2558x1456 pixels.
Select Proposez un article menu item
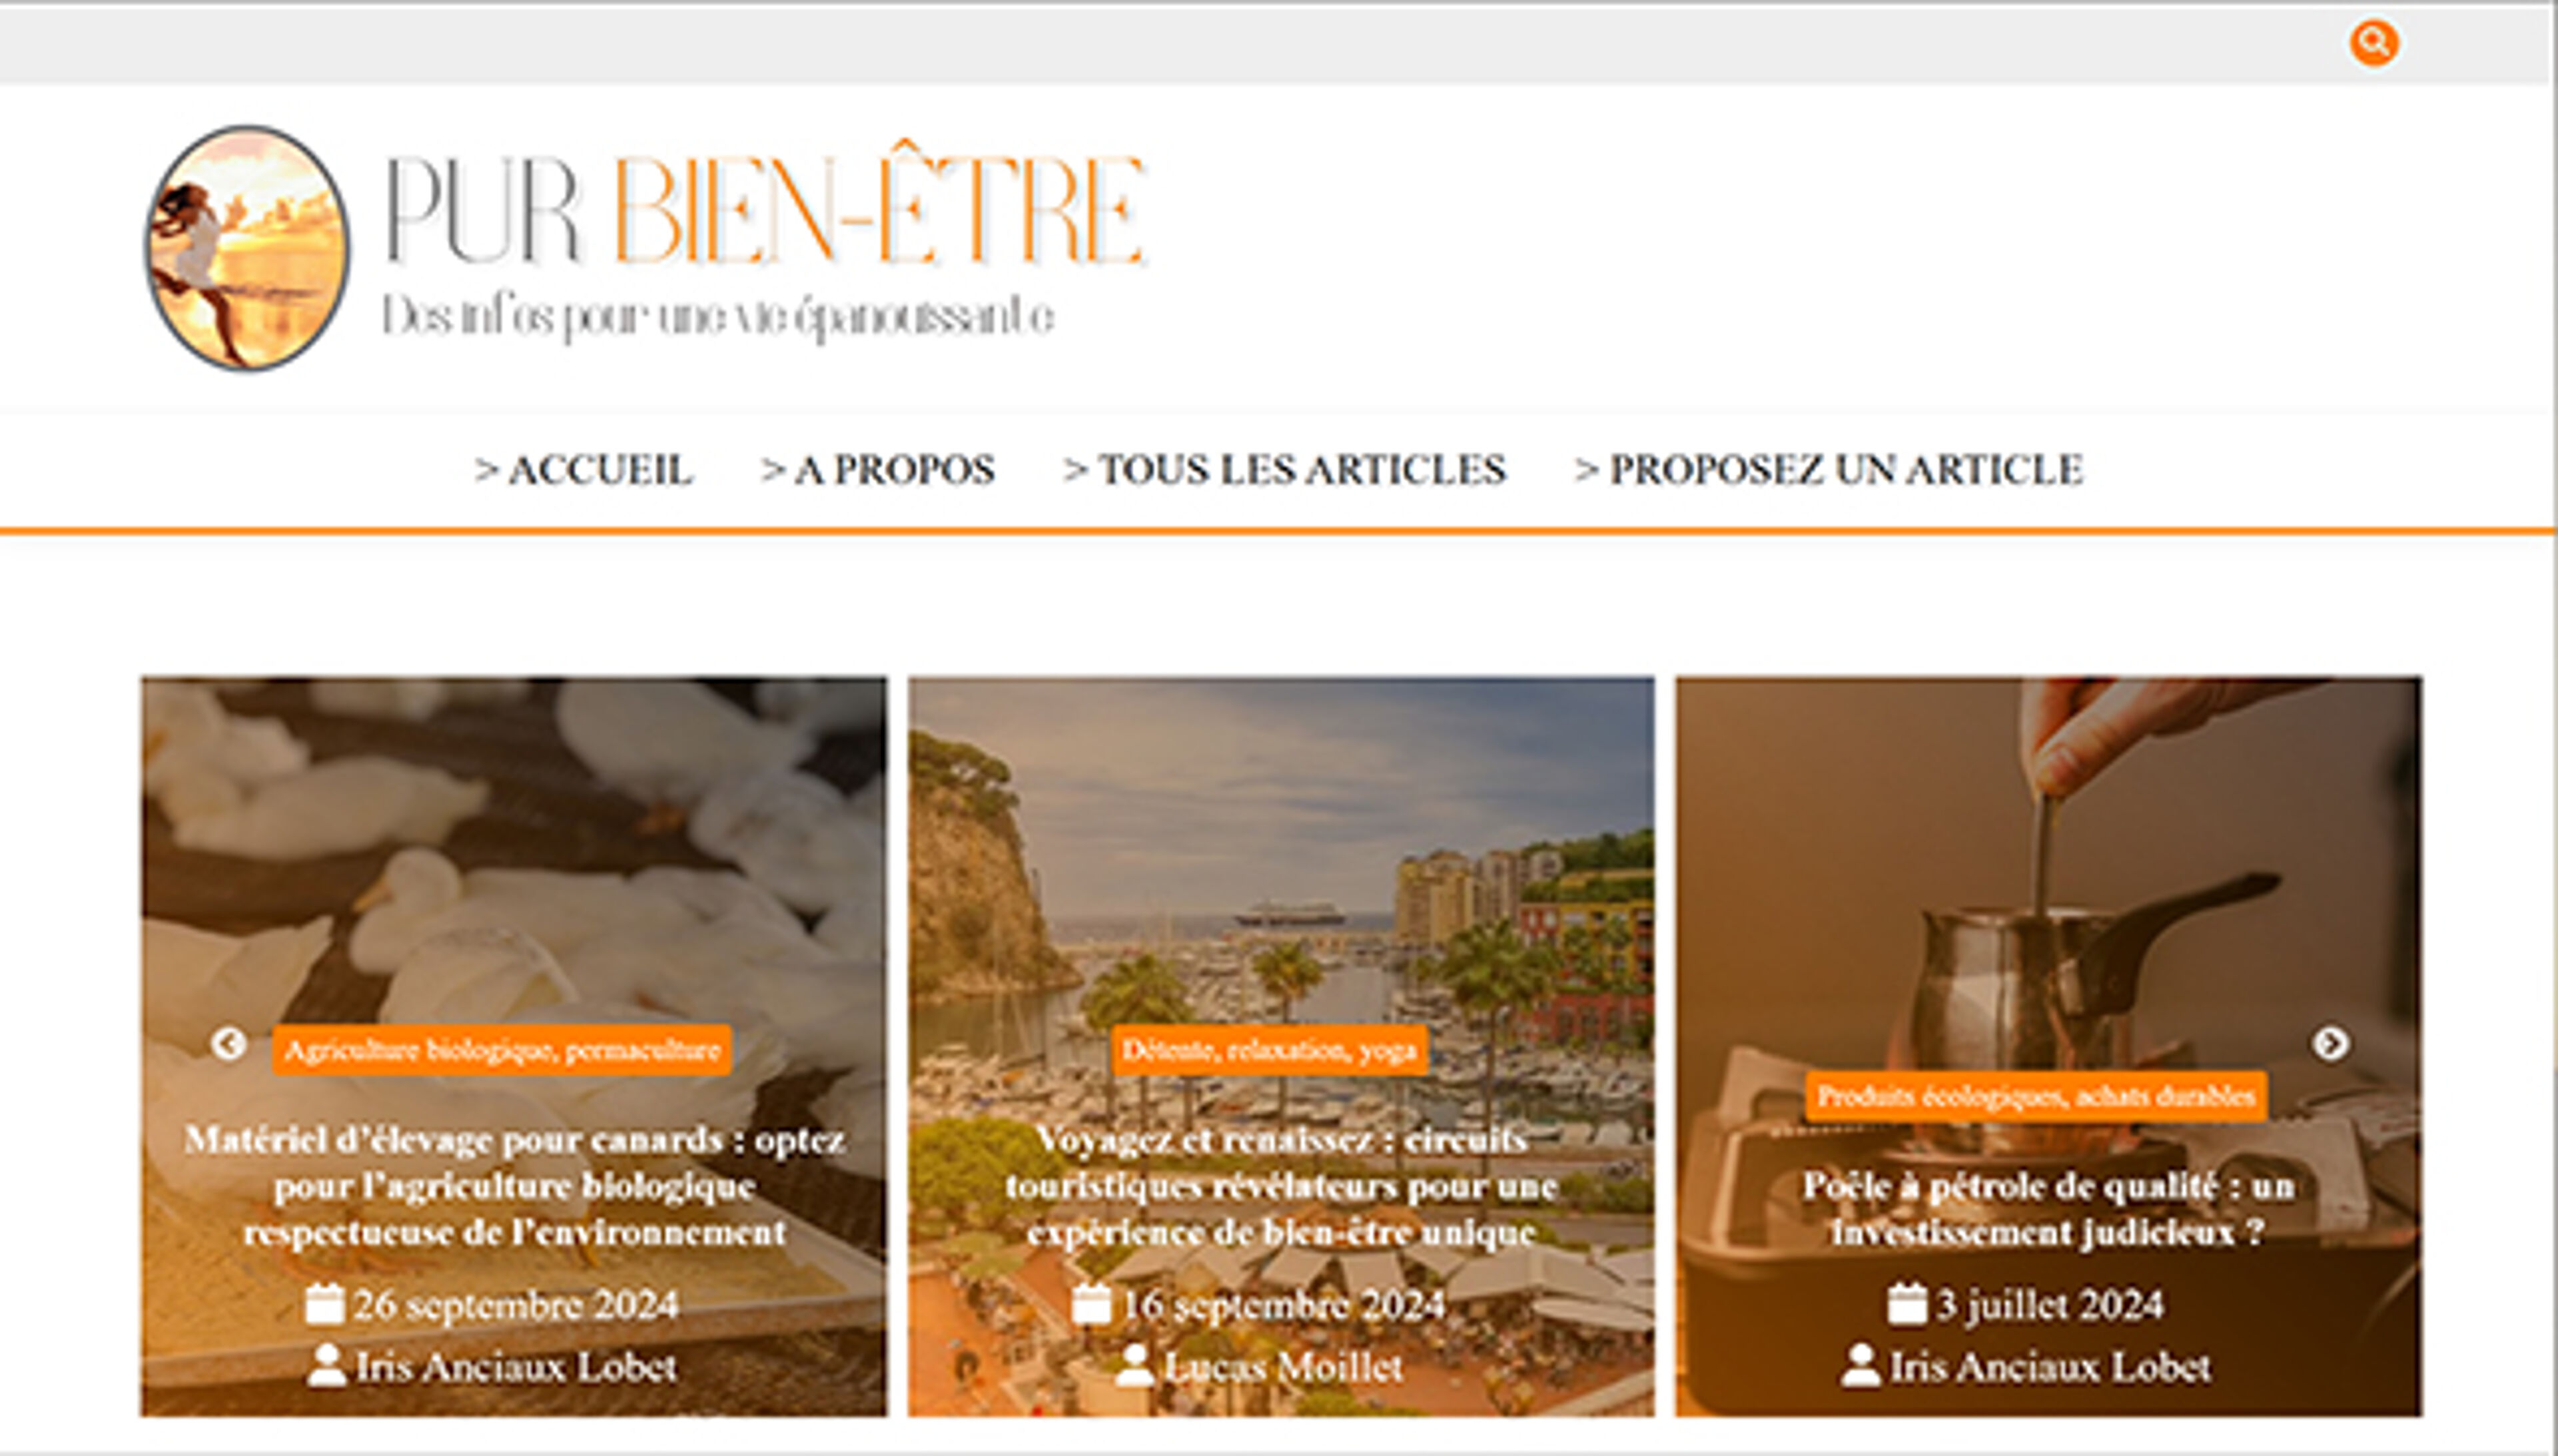click(1829, 469)
